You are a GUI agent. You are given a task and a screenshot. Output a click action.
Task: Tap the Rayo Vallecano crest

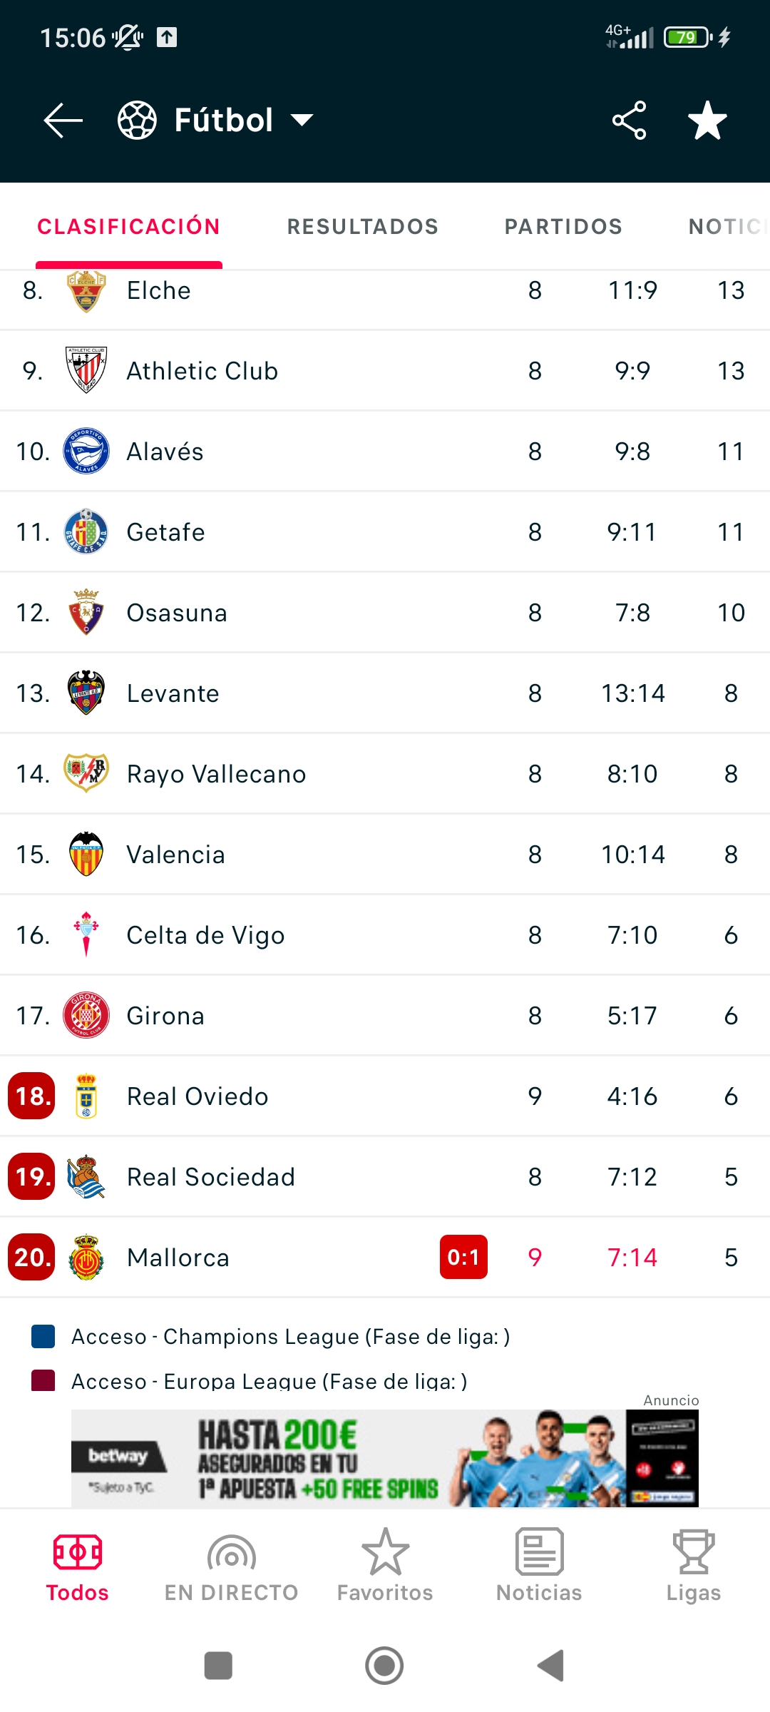click(x=86, y=773)
